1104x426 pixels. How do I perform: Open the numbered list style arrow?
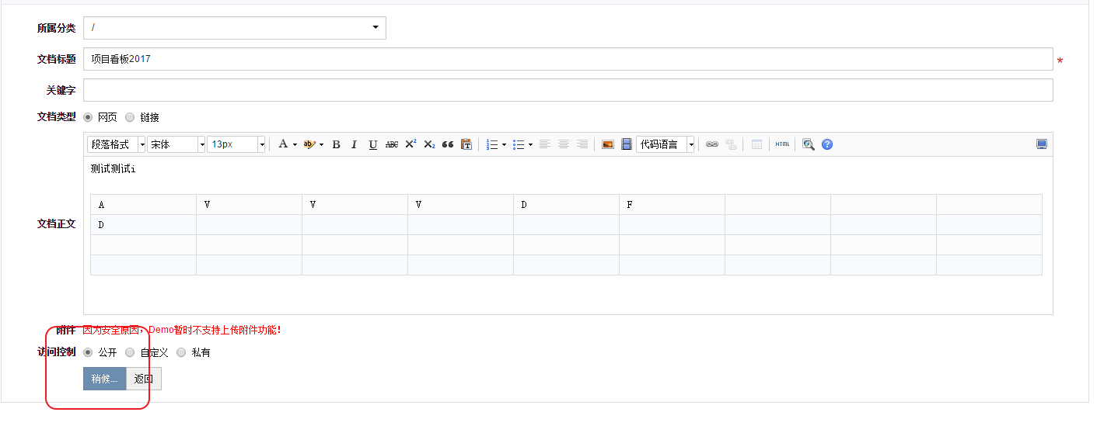point(504,144)
